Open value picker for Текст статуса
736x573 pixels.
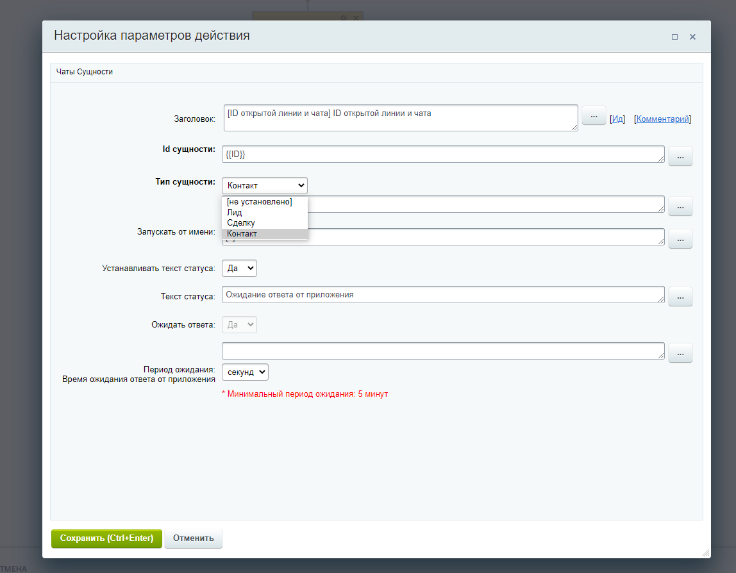(680, 296)
